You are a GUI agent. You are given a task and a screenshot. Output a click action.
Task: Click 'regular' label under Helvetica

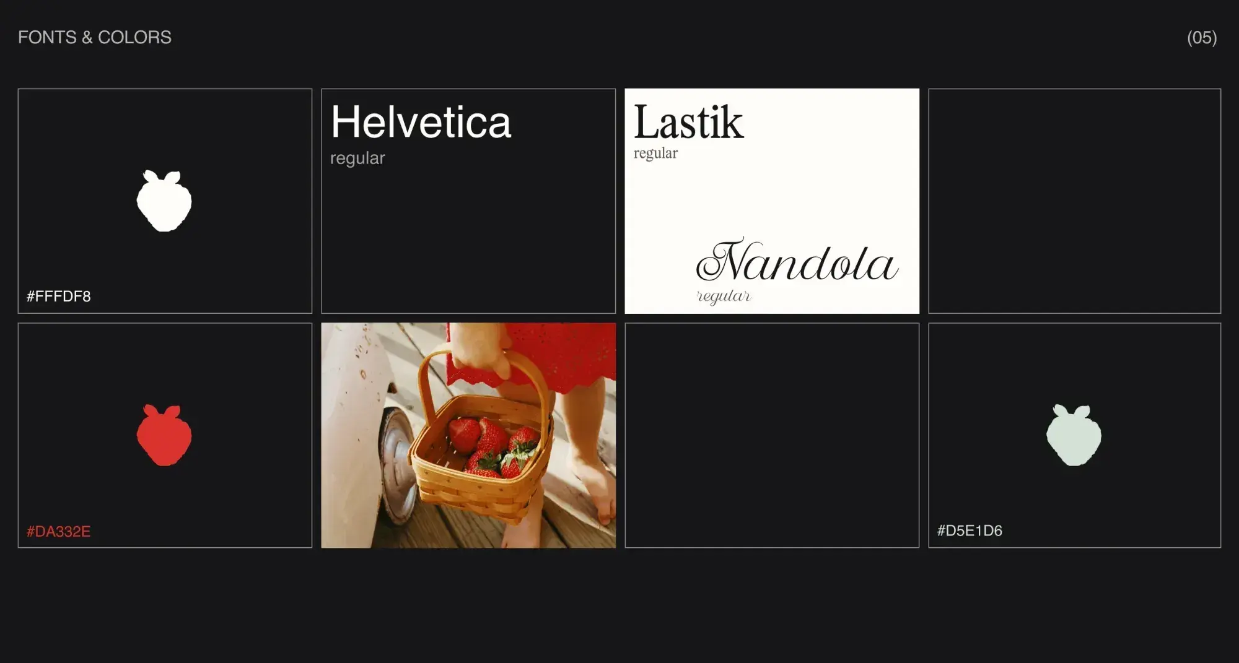click(357, 158)
